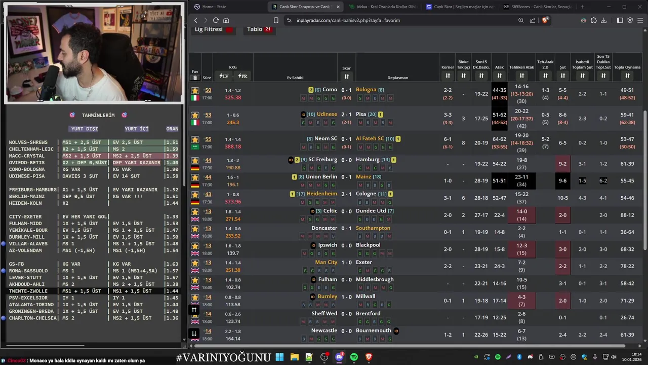Open File Explorer from taskbar
The width and height of the screenshot is (648, 365).
coord(294,357)
